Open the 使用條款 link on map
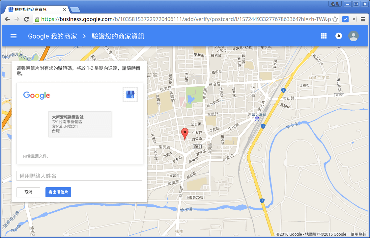 coord(358,234)
